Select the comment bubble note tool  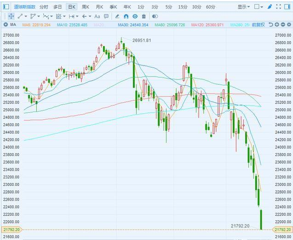106,17
